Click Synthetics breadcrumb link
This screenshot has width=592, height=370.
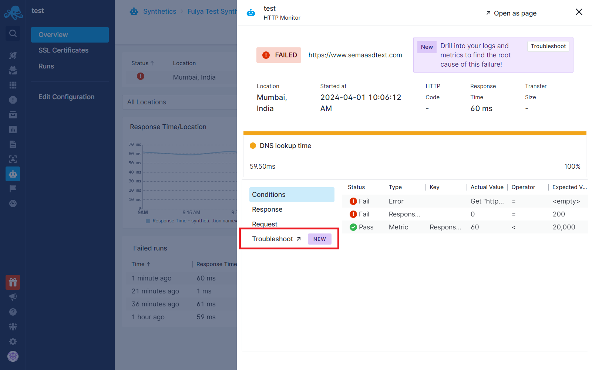(159, 11)
